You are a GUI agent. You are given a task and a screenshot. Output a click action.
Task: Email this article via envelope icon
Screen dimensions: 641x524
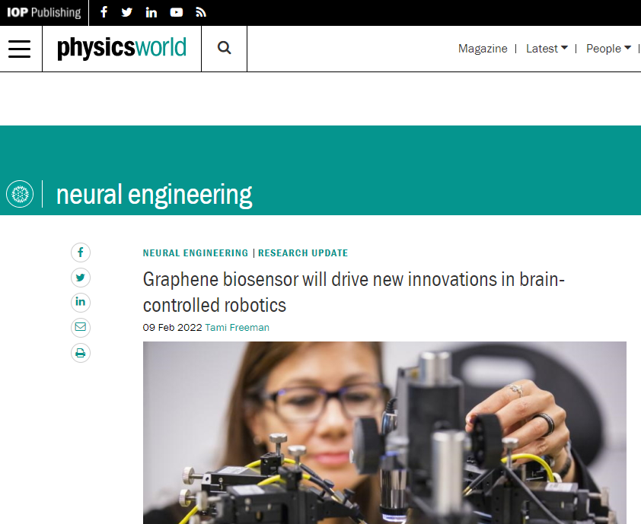[81, 328]
